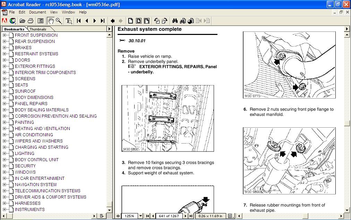Click the status bar previous page button
The width and height of the screenshot is (351, 220).
tap(153, 216)
